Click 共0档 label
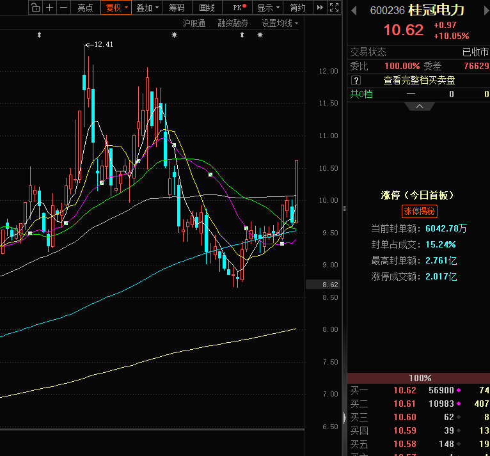The width and height of the screenshot is (490, 456). point(361,94)
